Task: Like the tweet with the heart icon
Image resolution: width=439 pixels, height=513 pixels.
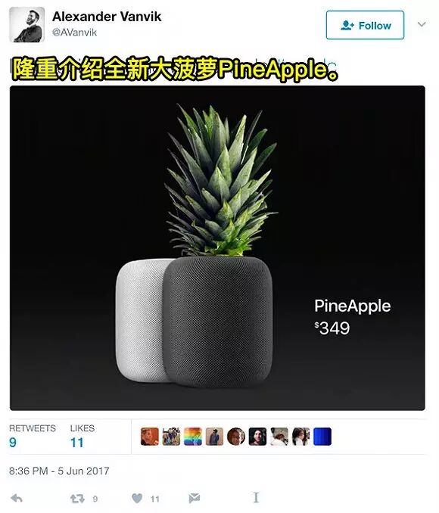Action: pos(137,499)
